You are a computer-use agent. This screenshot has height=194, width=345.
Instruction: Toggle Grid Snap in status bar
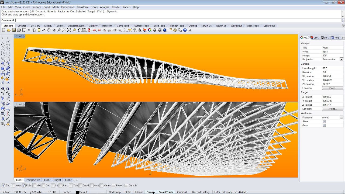pos(115,192)
